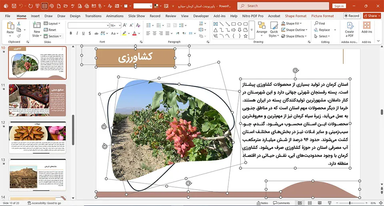Open the font size dropdown showing 16+
This screenshot has height=206, width=384.
tap(120, 26)
